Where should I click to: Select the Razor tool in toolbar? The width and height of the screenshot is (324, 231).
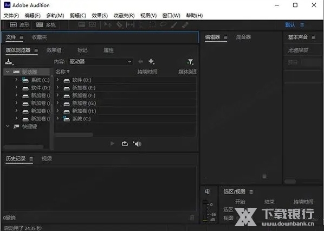click(119, 25)
